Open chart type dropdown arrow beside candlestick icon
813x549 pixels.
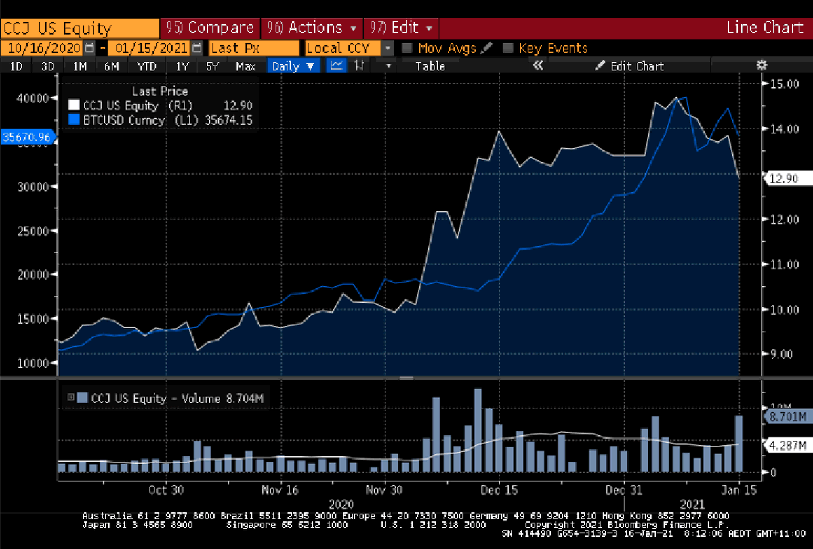pos(388,66)
